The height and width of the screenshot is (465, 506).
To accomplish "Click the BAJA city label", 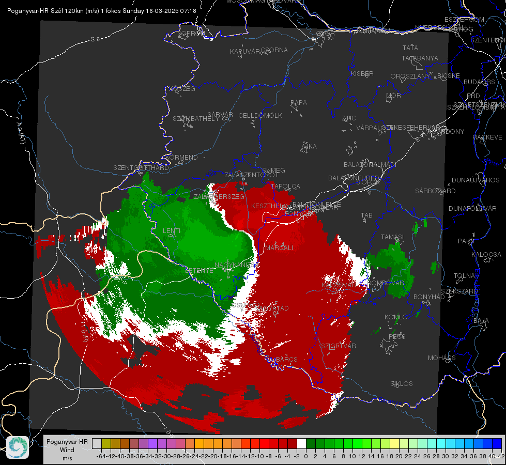I will pos(482,321).
